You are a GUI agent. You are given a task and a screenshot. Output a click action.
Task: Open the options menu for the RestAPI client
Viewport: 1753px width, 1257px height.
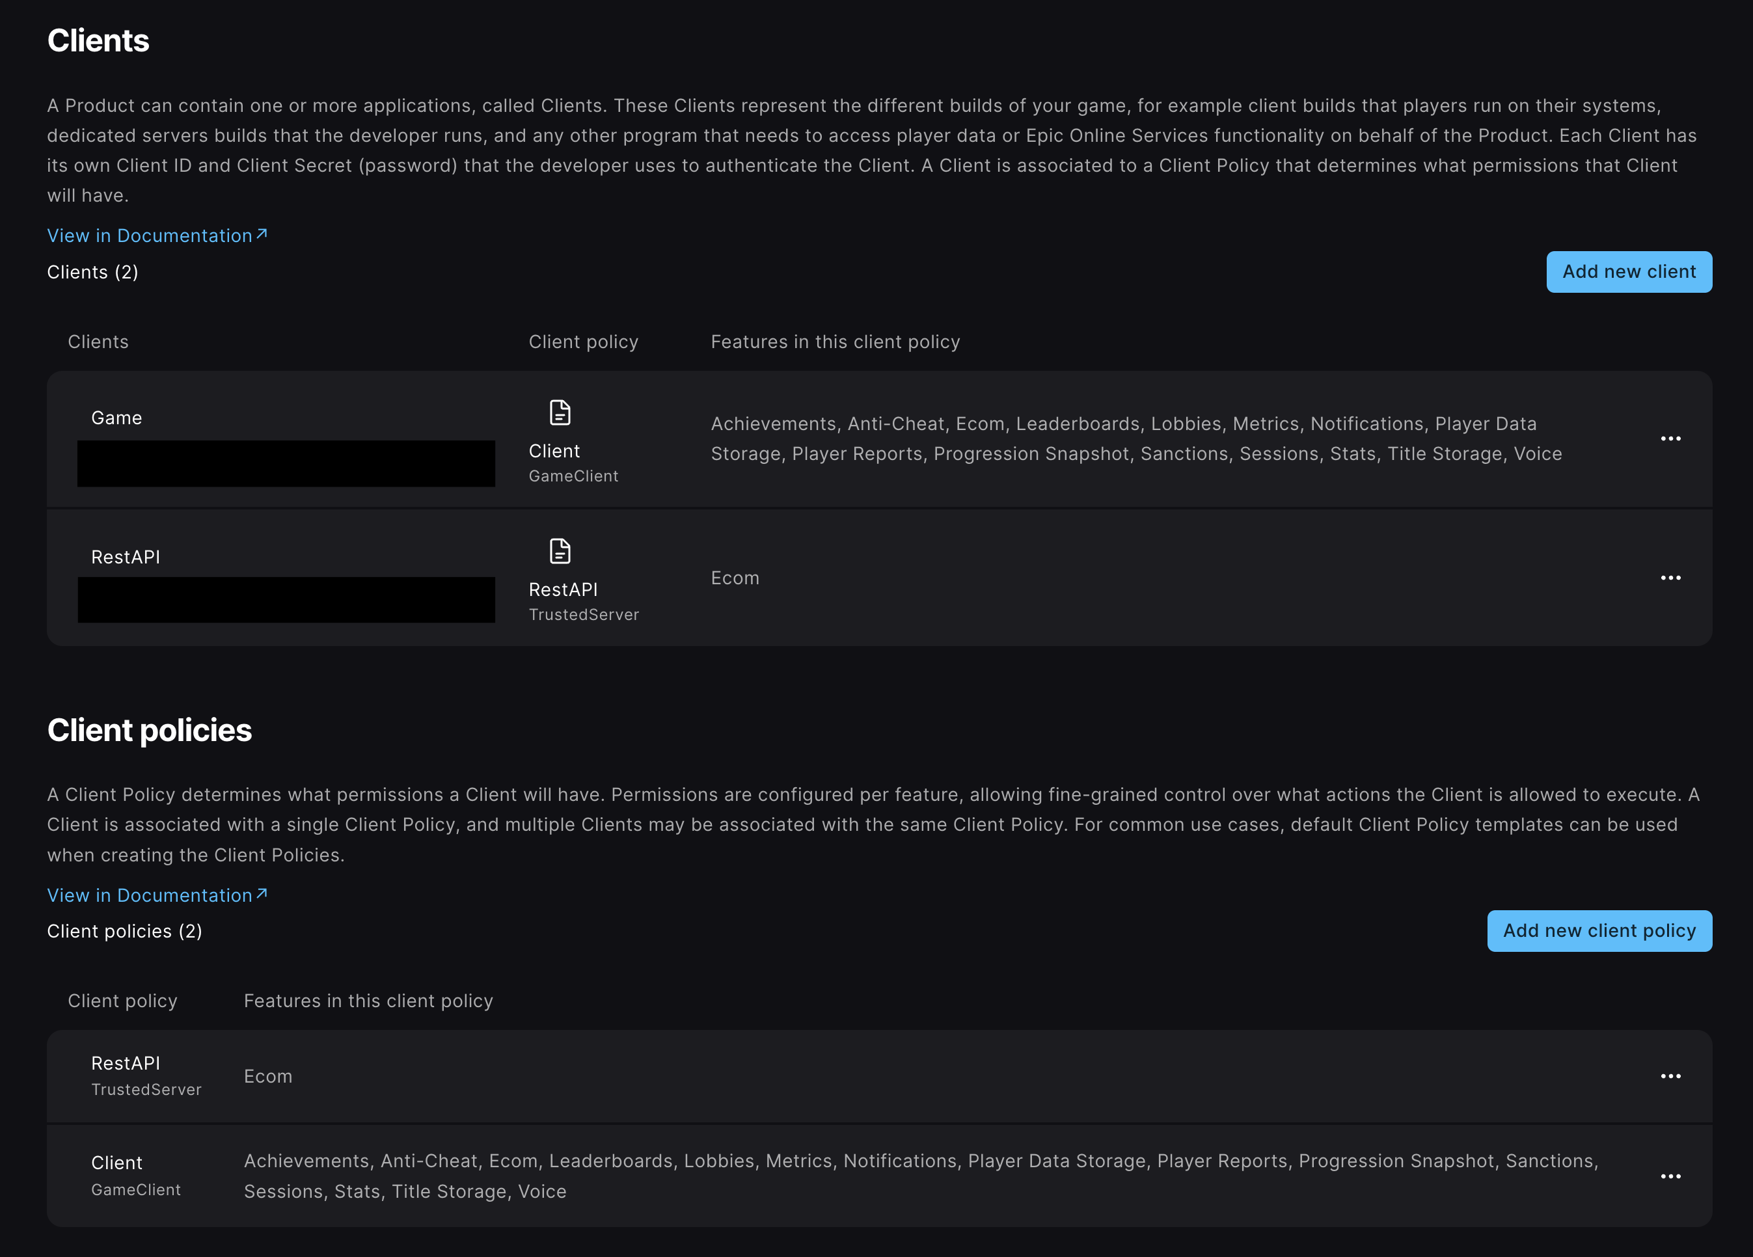pyautogui.click(x=1671, y=578)
